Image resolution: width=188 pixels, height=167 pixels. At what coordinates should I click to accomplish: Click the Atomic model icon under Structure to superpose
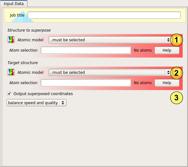[x=11, y=40]
